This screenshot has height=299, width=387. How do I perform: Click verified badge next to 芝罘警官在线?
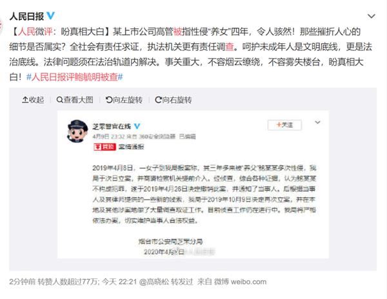coord(137,126)
